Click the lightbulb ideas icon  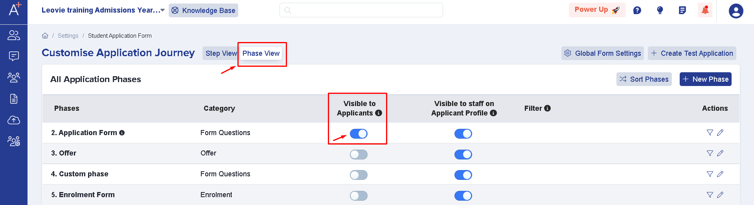(660, 10)
